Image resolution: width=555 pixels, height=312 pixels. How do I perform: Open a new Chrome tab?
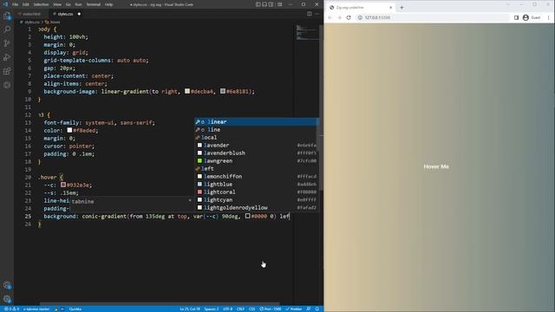coord(402,8)
